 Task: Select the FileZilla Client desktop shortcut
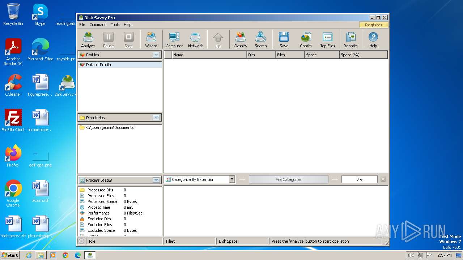13,121
